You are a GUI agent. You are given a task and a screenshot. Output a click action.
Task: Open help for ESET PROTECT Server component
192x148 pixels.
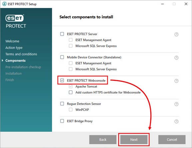pos(176,35)
